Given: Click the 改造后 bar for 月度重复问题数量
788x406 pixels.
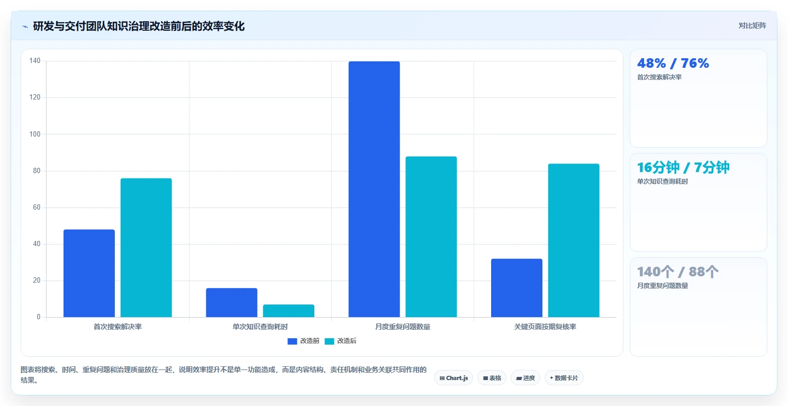Looking at the screenshot, I should click(x=431, y=237).
